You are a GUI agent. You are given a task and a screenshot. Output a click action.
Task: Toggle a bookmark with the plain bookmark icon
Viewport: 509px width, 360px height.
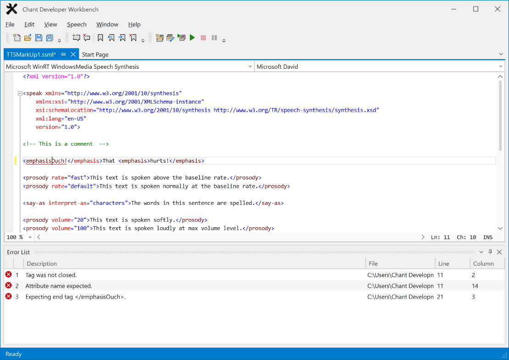pyautogui.click(x=100, y=38)
